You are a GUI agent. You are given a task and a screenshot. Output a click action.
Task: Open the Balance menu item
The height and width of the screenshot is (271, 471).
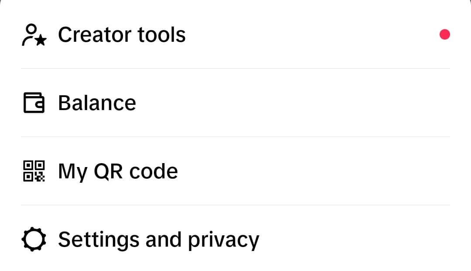235,103
